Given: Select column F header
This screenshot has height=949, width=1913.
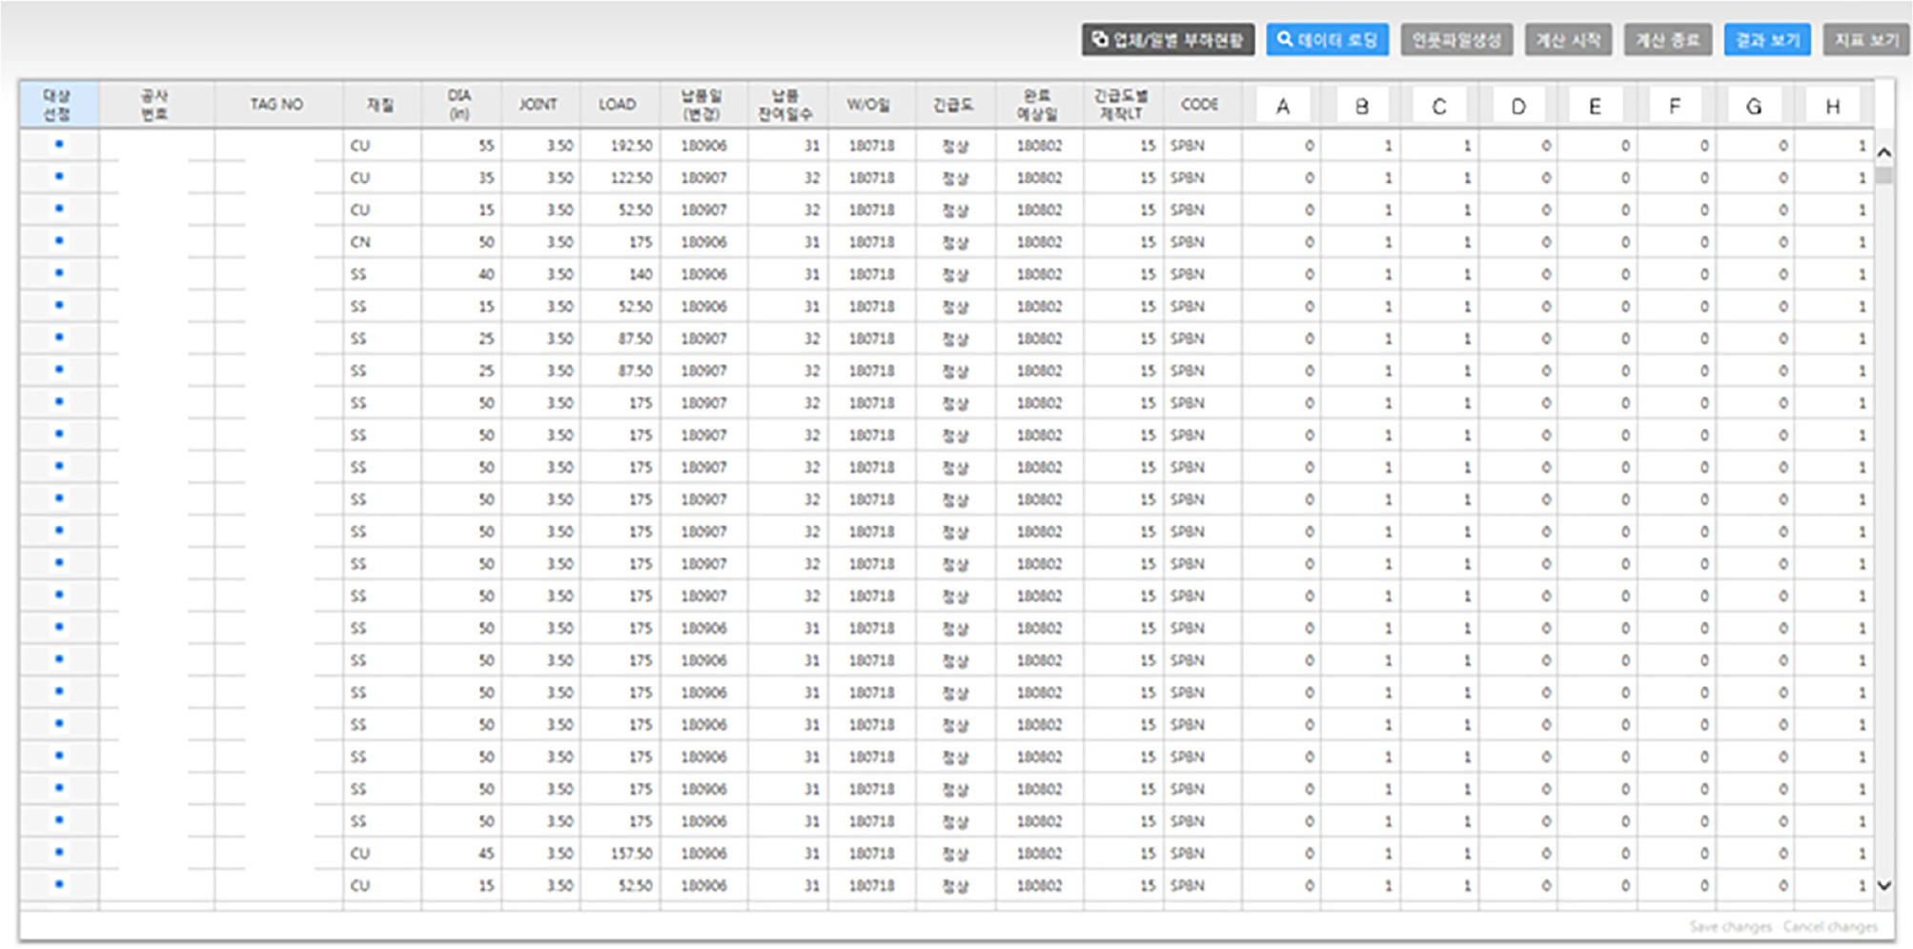Looking at the screenshot, I should tap(1675, 106).
